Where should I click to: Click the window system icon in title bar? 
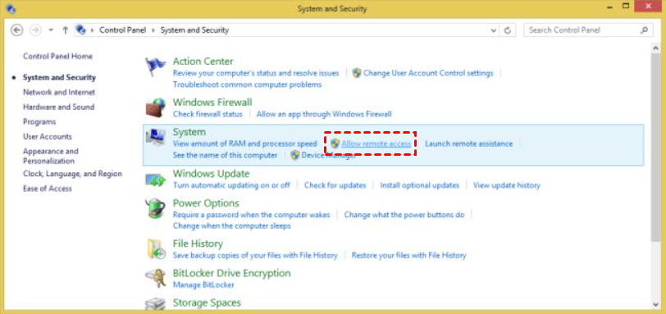(x=11, y=8)
